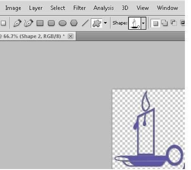Choose the Rounded Rectangle tool

51,23
